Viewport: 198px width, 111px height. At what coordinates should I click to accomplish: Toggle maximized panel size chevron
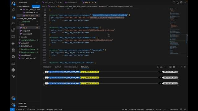click(x=181, y=67)
